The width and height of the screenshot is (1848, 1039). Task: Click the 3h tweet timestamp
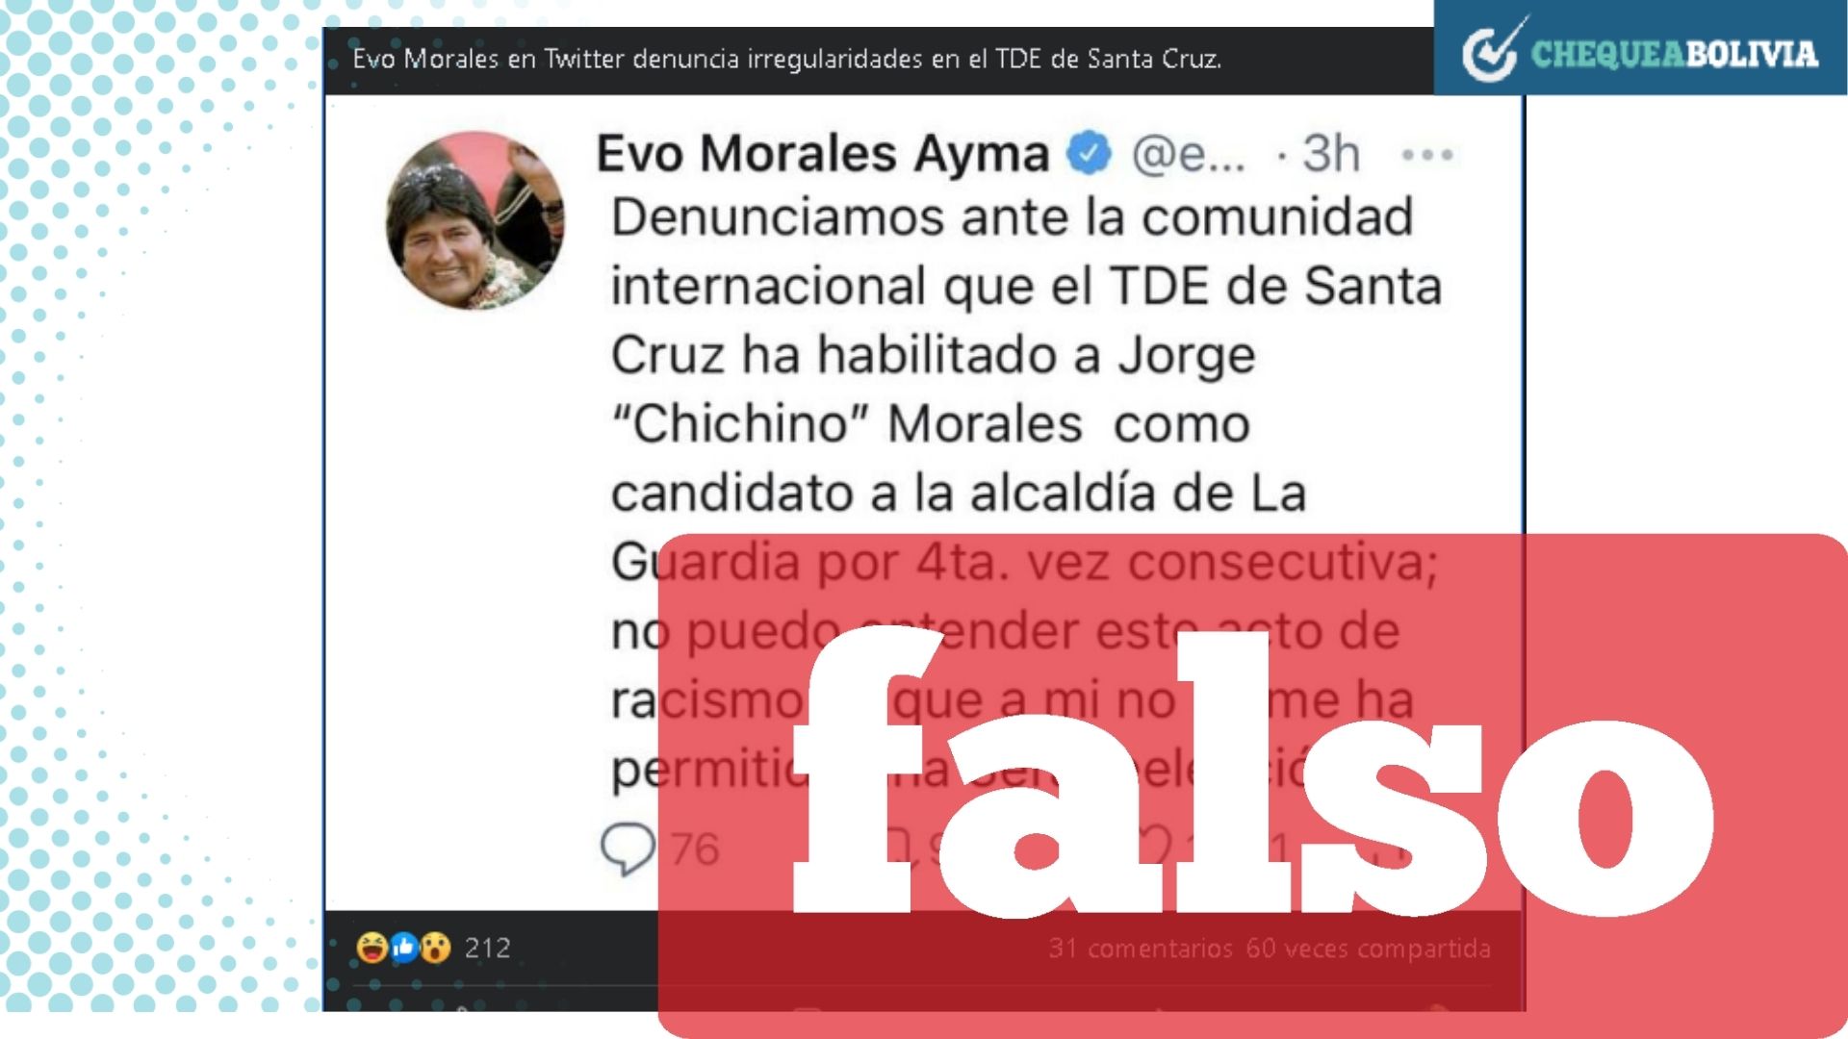click(x=1331, y=153)
